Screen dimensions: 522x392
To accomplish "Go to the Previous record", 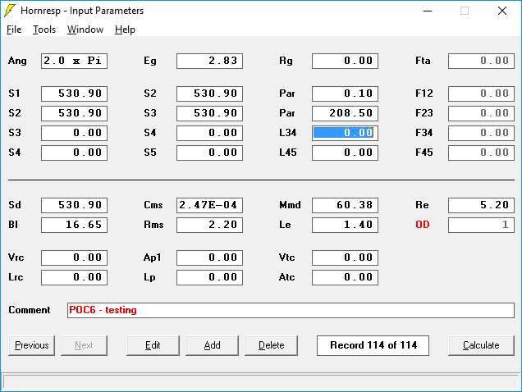I will coord(32,345).
